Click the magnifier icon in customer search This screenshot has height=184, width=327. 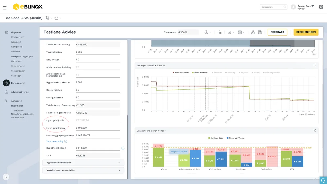tap(284, 7)
